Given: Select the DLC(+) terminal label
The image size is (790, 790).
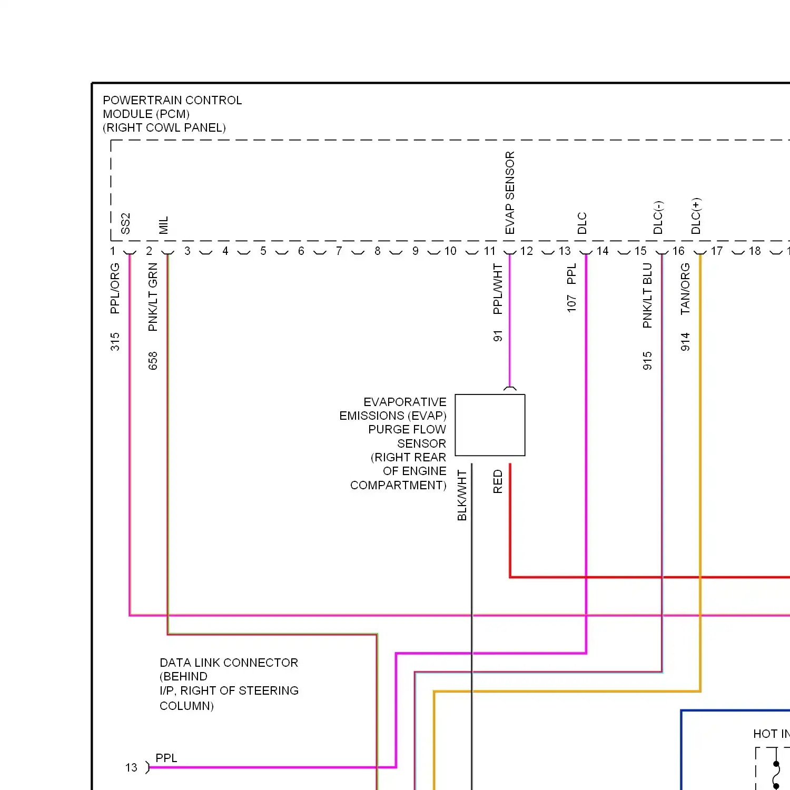Looking at the screenshot, I should [x=696, y=216].
